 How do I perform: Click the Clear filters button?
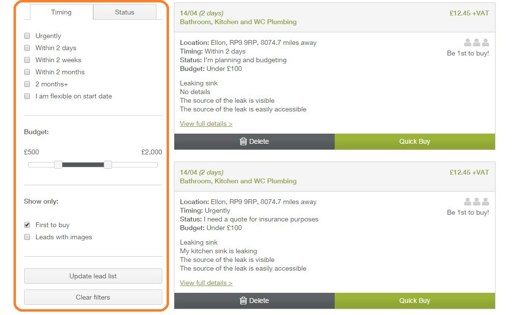(x=93, y=297)
